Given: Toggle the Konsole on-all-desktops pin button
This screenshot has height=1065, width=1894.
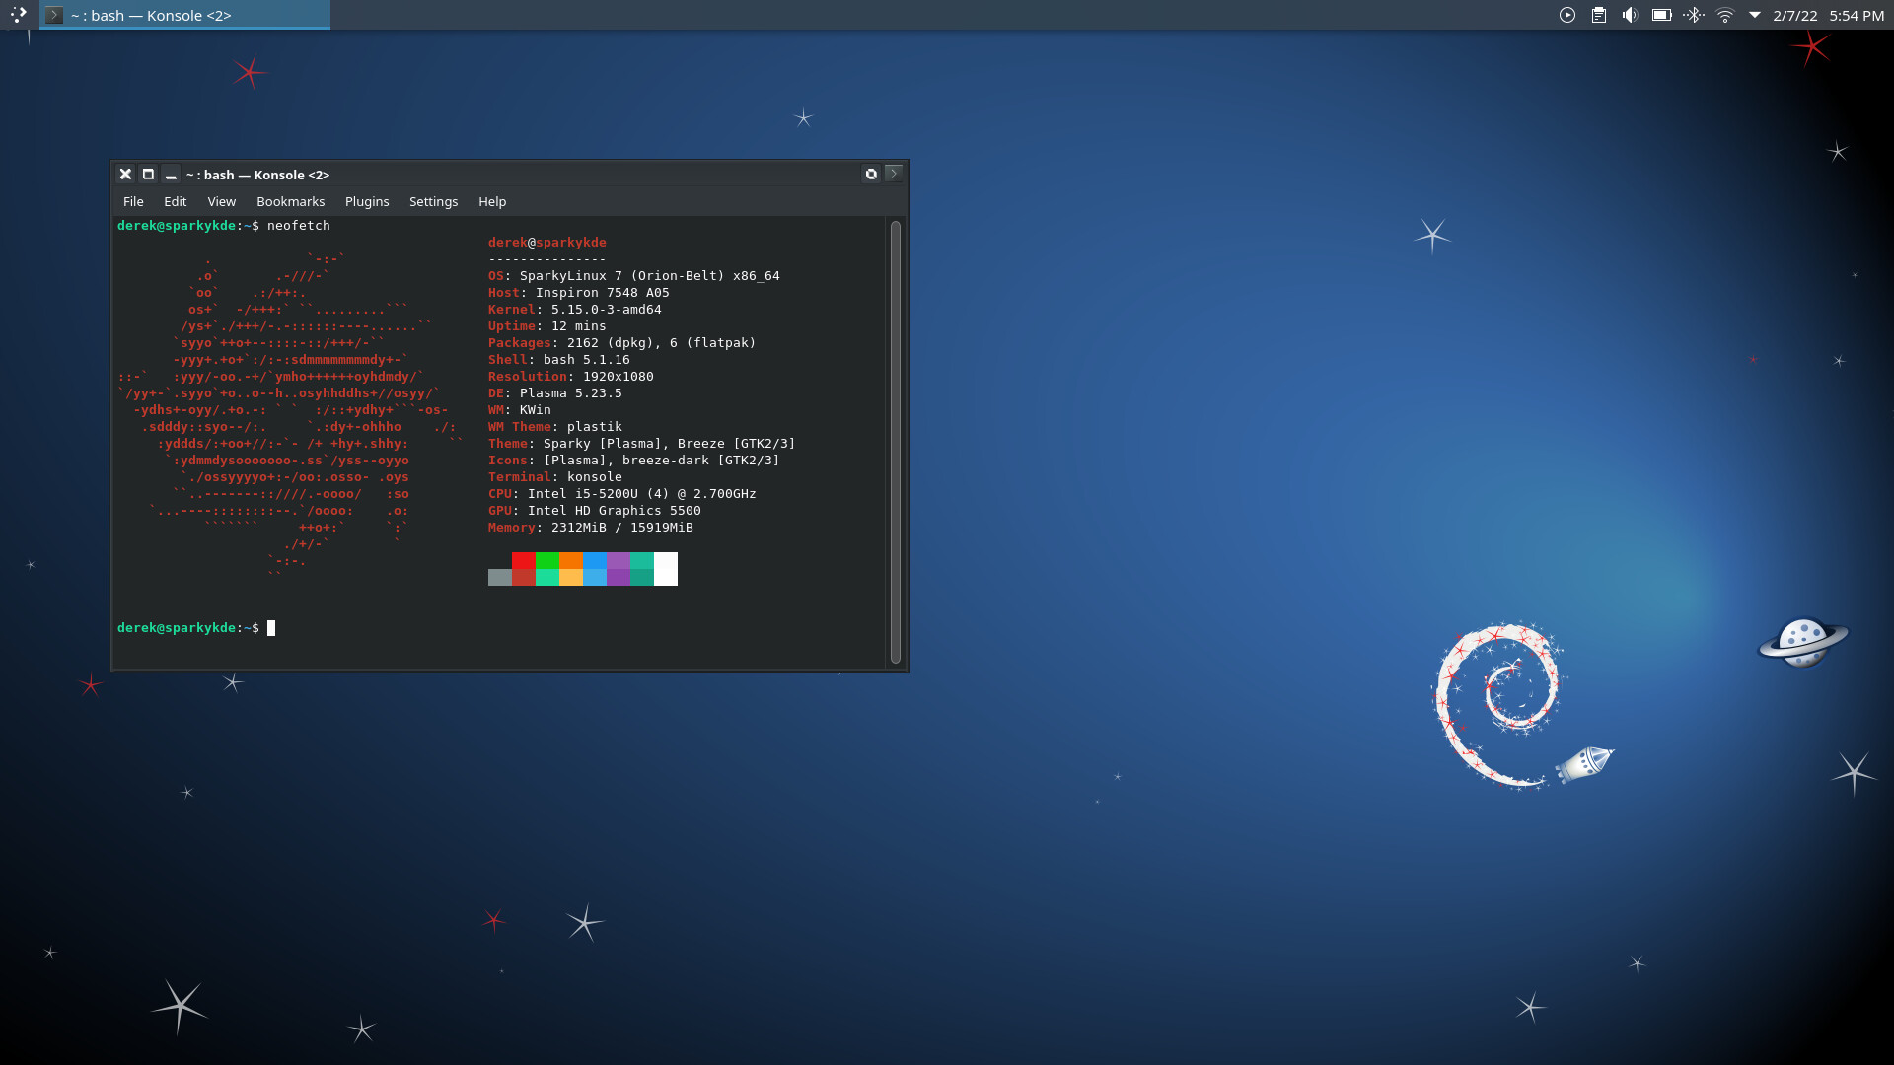Looking at the screenshot, I should tap(871, 174).
